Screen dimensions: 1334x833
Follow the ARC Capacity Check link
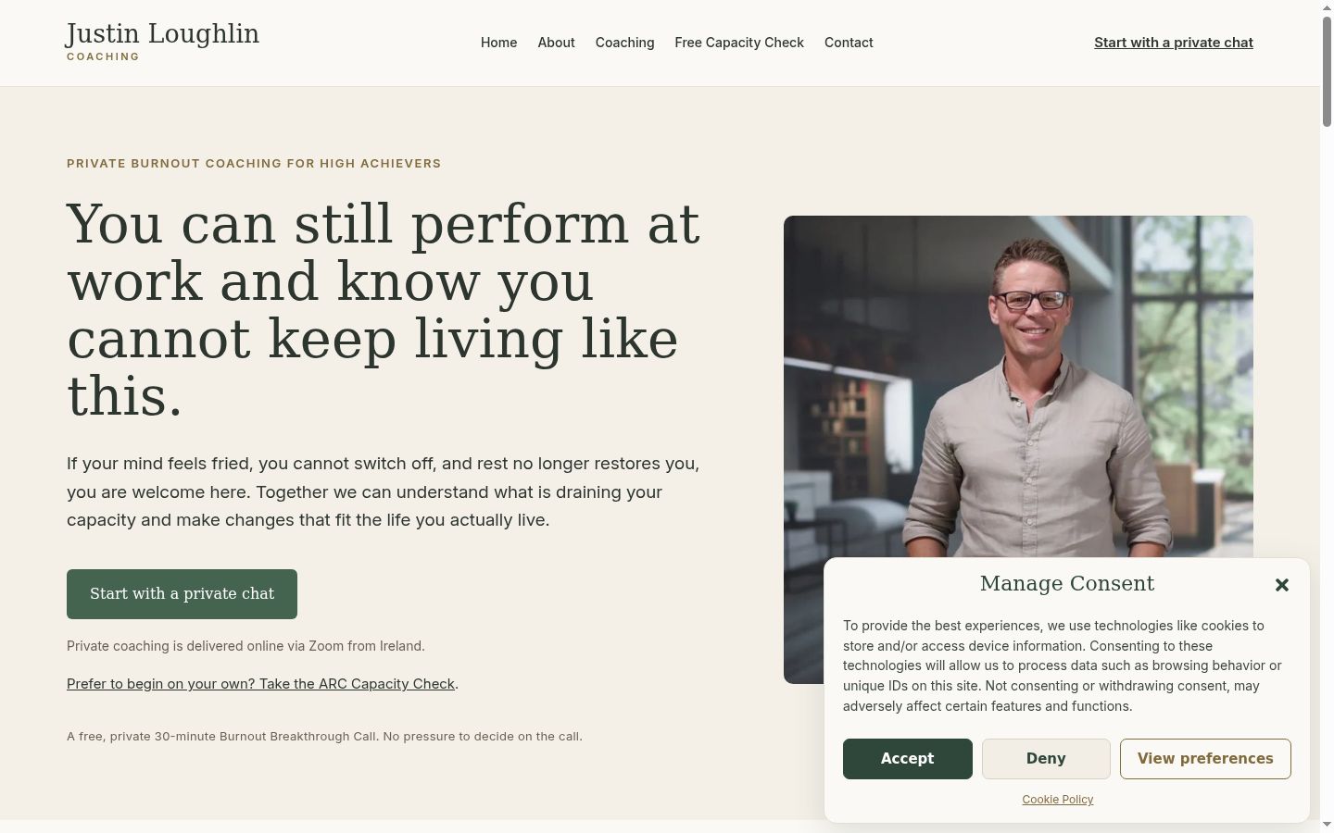point(260,684)
